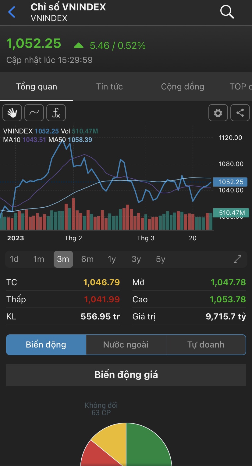Open the Tin tức tab
The width and height of the screenshot is (252, 466).
109,87
